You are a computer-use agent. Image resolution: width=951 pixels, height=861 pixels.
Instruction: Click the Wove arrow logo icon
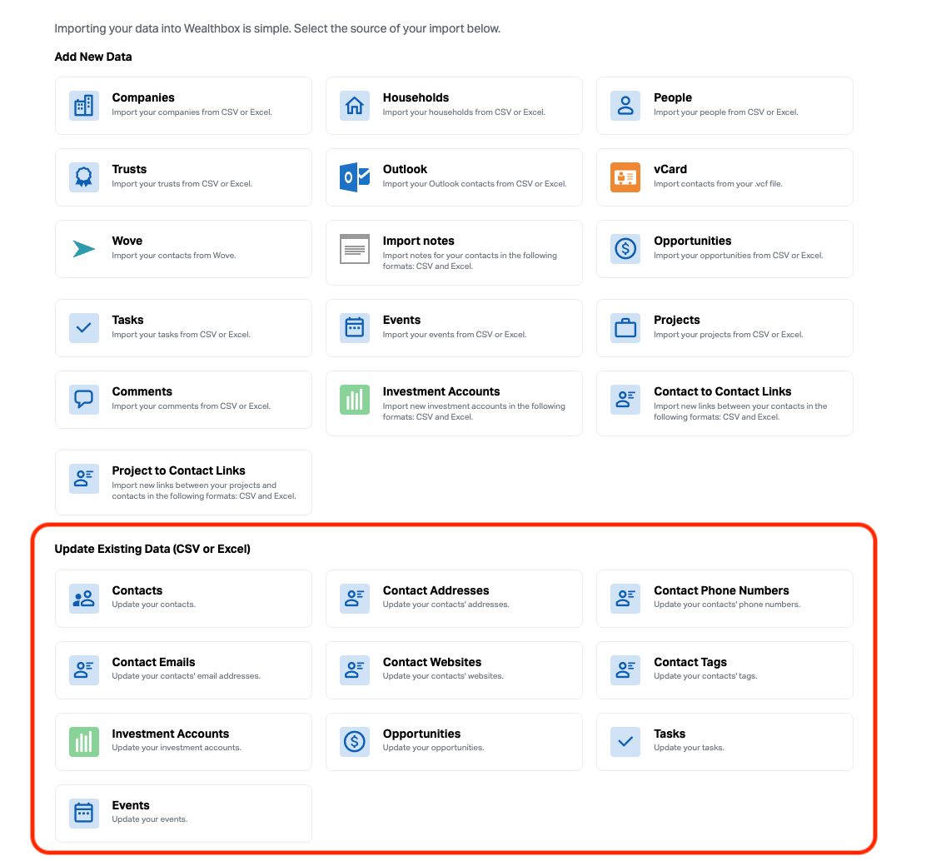(x=83, y=249)
